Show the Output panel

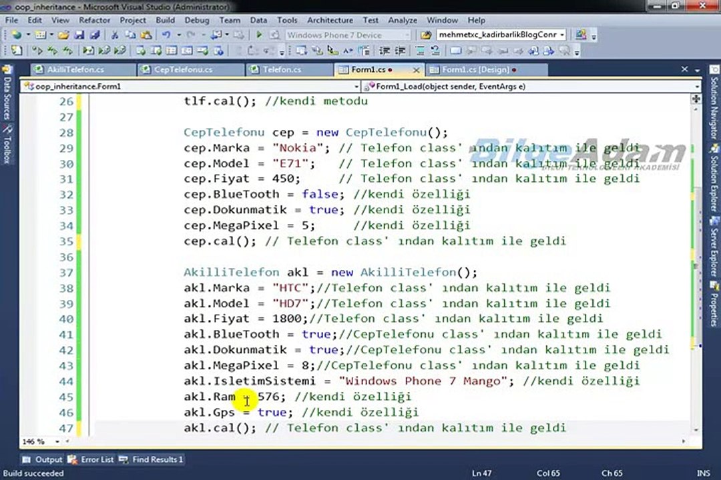click(43, 459)
